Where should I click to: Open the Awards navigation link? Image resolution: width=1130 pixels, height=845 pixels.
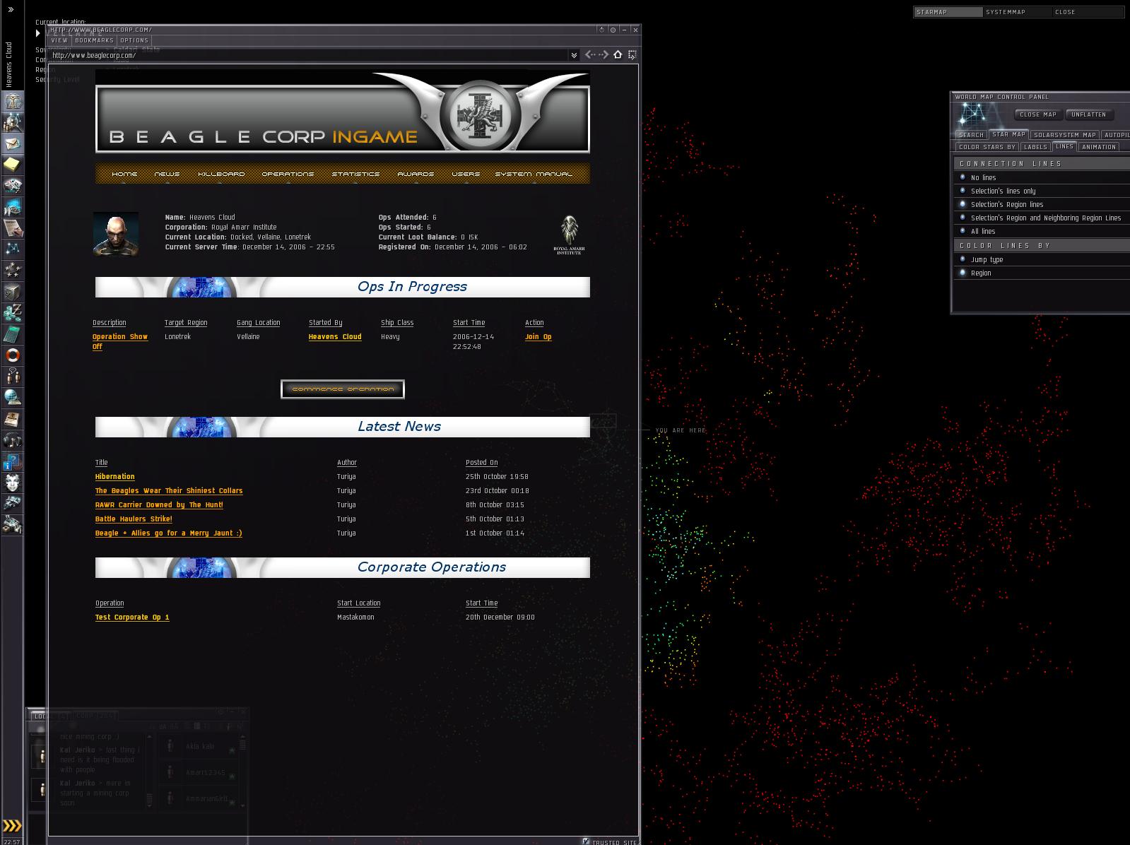(416, 174)
